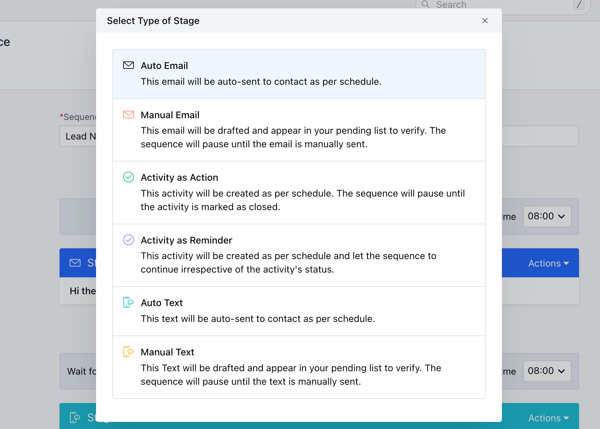Click the 'Wait fo' label behind dialog
Viewport: 600px width, 429px height.
click(x=82, y=371)
